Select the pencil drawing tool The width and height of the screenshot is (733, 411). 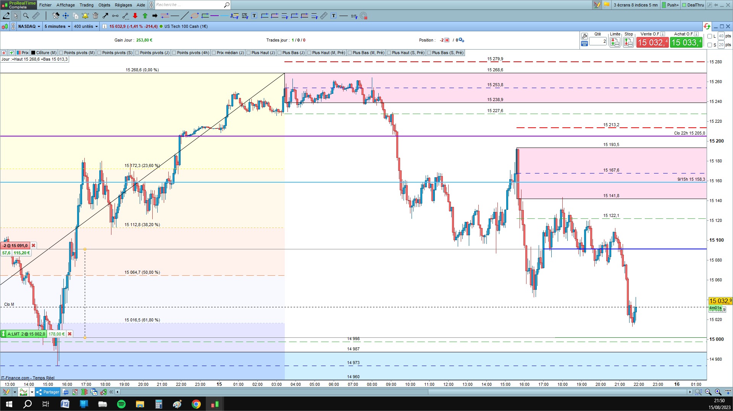6,16
